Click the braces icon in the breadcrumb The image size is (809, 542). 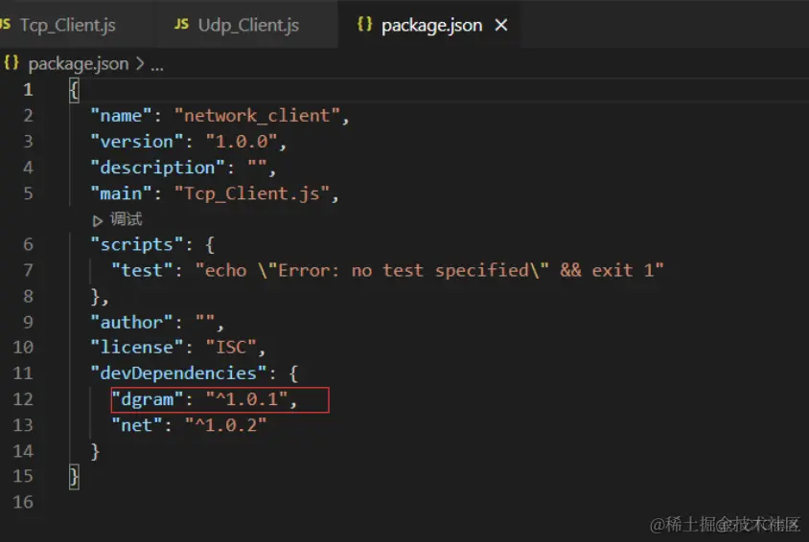pos(12,63)
